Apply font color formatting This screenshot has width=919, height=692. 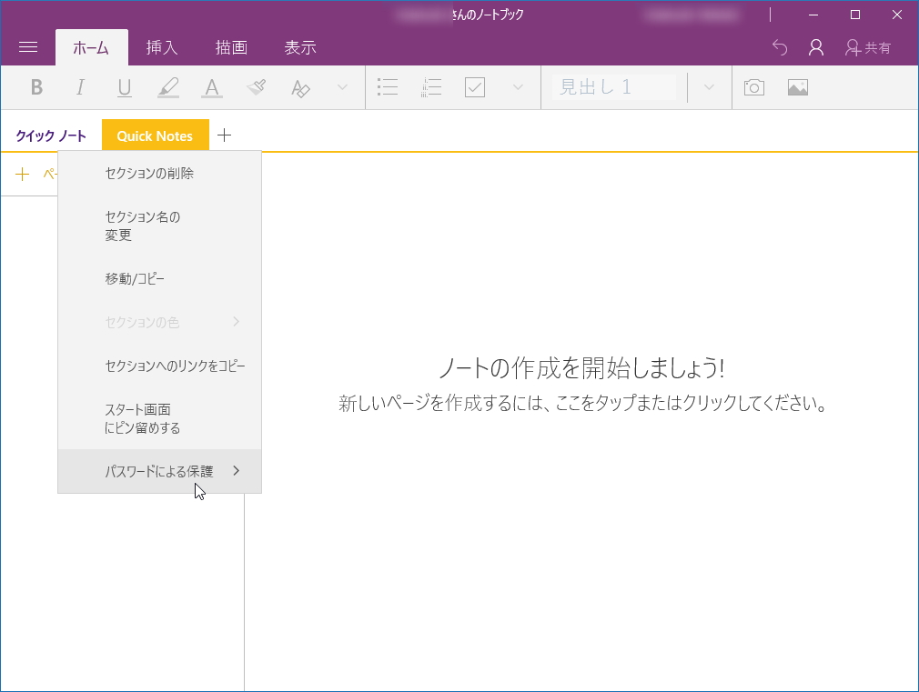coord(211,87)
